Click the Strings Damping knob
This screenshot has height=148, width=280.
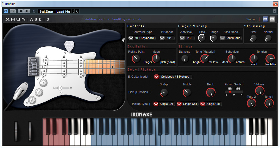tap(185, 58)
